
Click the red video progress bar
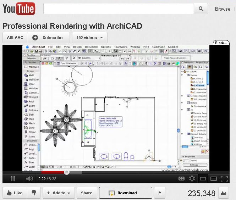53,172
